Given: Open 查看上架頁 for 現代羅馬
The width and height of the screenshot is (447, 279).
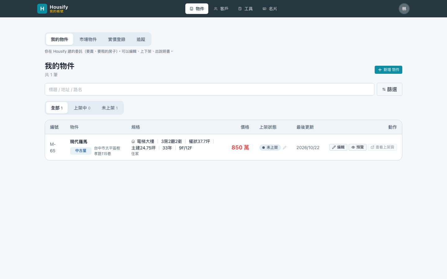Looking at the screenshot, I should [382, 147].
